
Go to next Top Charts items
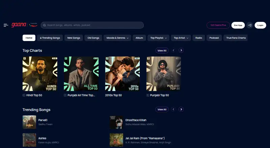pyautogui.click(x=181, y=50)
